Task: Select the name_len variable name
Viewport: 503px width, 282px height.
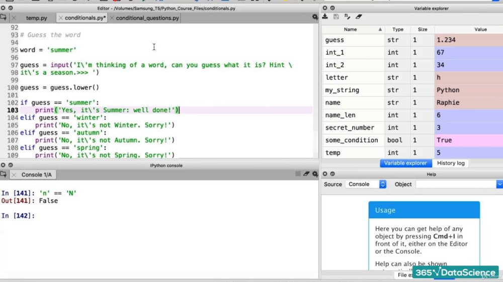Action: [340, 115]
